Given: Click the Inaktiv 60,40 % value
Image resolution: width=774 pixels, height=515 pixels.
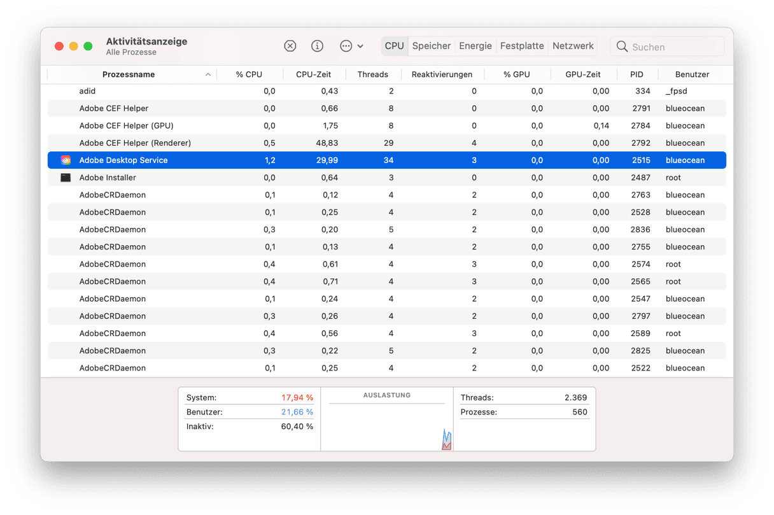Looking at the screenshot, I should (297, 427).
